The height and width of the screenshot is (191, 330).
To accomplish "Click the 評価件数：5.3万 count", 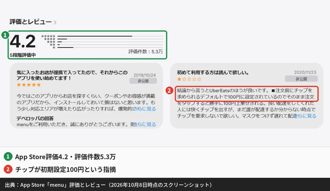I will [x=145, y=52].
